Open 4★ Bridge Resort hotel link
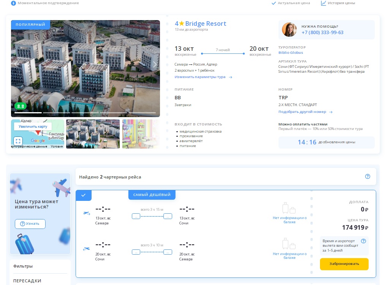388x285 pixels. pos(200,24)
